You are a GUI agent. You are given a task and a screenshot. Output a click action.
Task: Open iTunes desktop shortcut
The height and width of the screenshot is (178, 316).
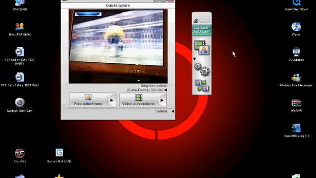pyautogui.click(x=296, y=29)
